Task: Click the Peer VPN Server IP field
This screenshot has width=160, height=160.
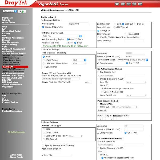Action: point(51,152)
